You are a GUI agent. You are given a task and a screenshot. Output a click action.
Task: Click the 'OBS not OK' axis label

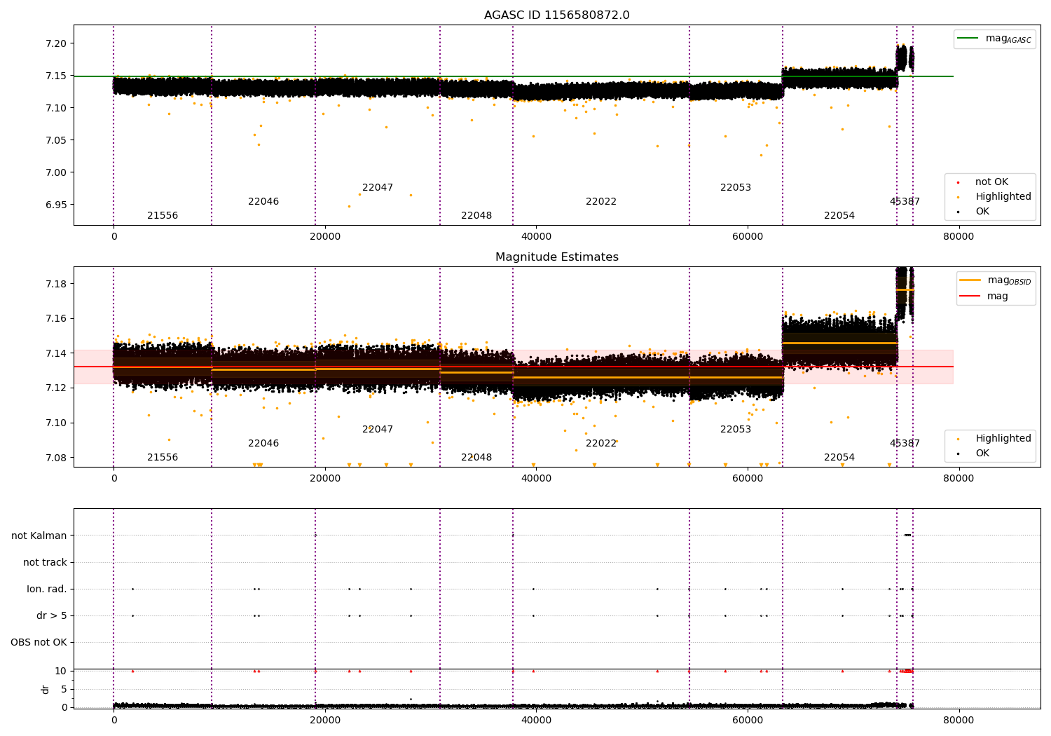pyautogui.click(x=39, y=642)
